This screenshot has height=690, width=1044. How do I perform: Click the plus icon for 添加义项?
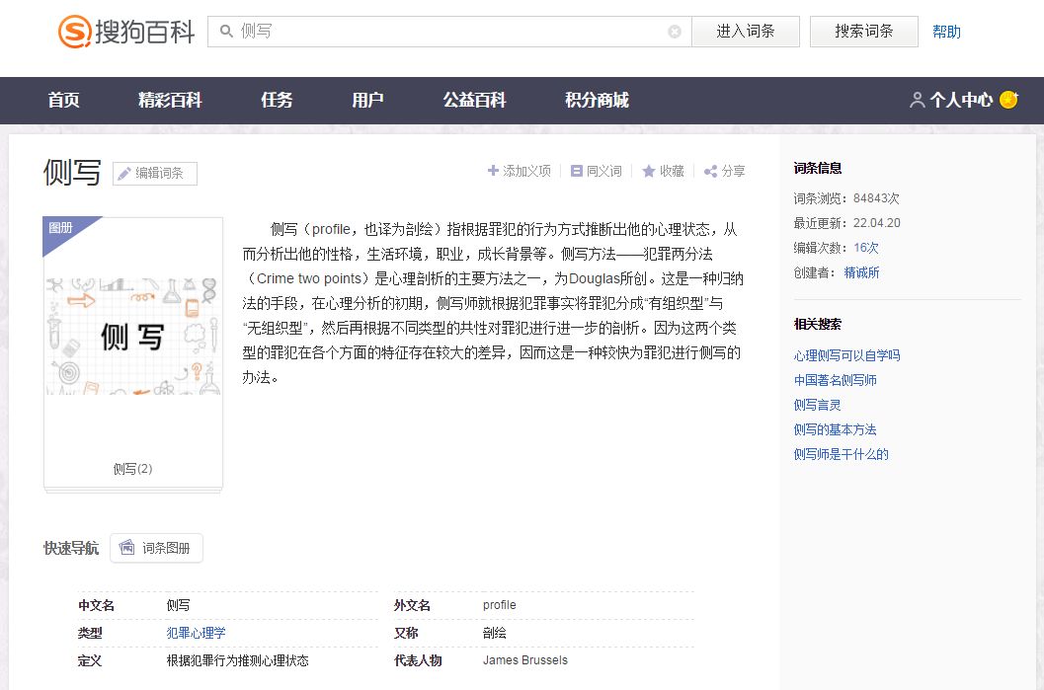494,171
